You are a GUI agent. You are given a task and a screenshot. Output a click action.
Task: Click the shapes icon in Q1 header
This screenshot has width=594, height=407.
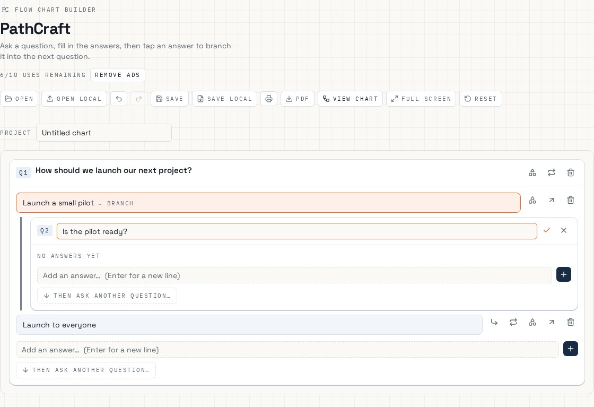coord(532,173)
